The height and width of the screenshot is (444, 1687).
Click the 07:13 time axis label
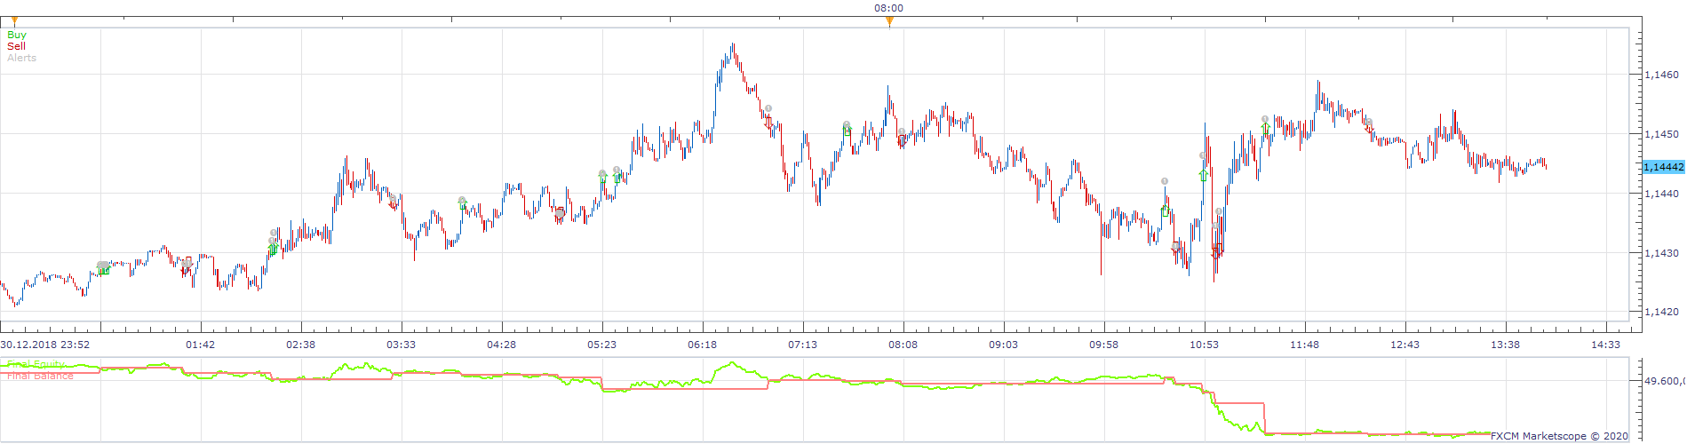click(802, 345)
